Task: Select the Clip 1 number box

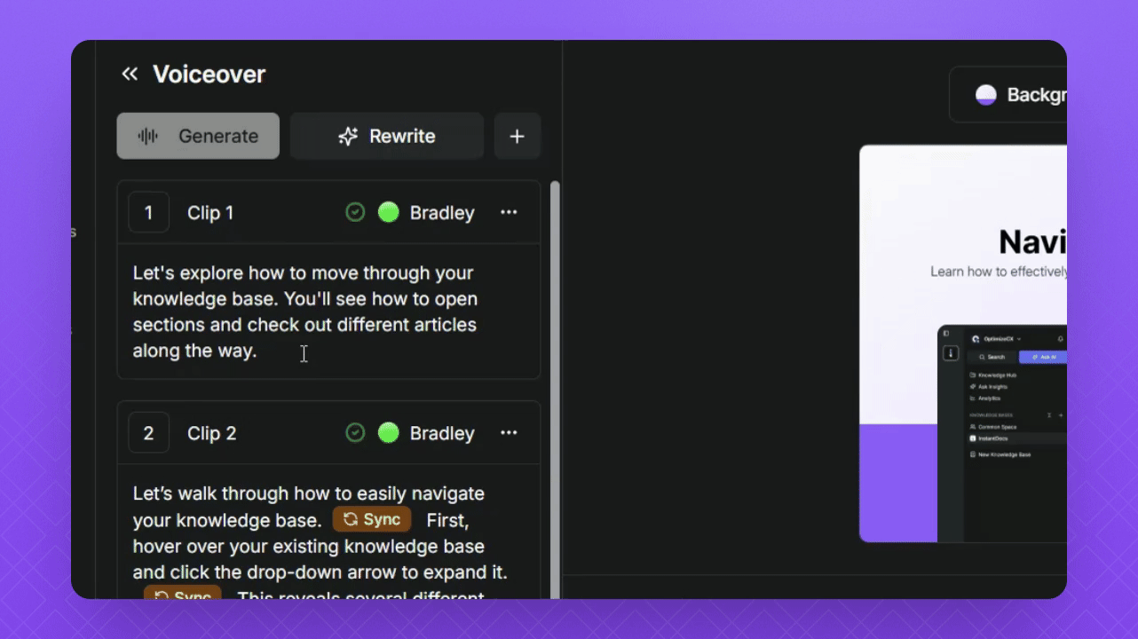Action: click(148, 213)
